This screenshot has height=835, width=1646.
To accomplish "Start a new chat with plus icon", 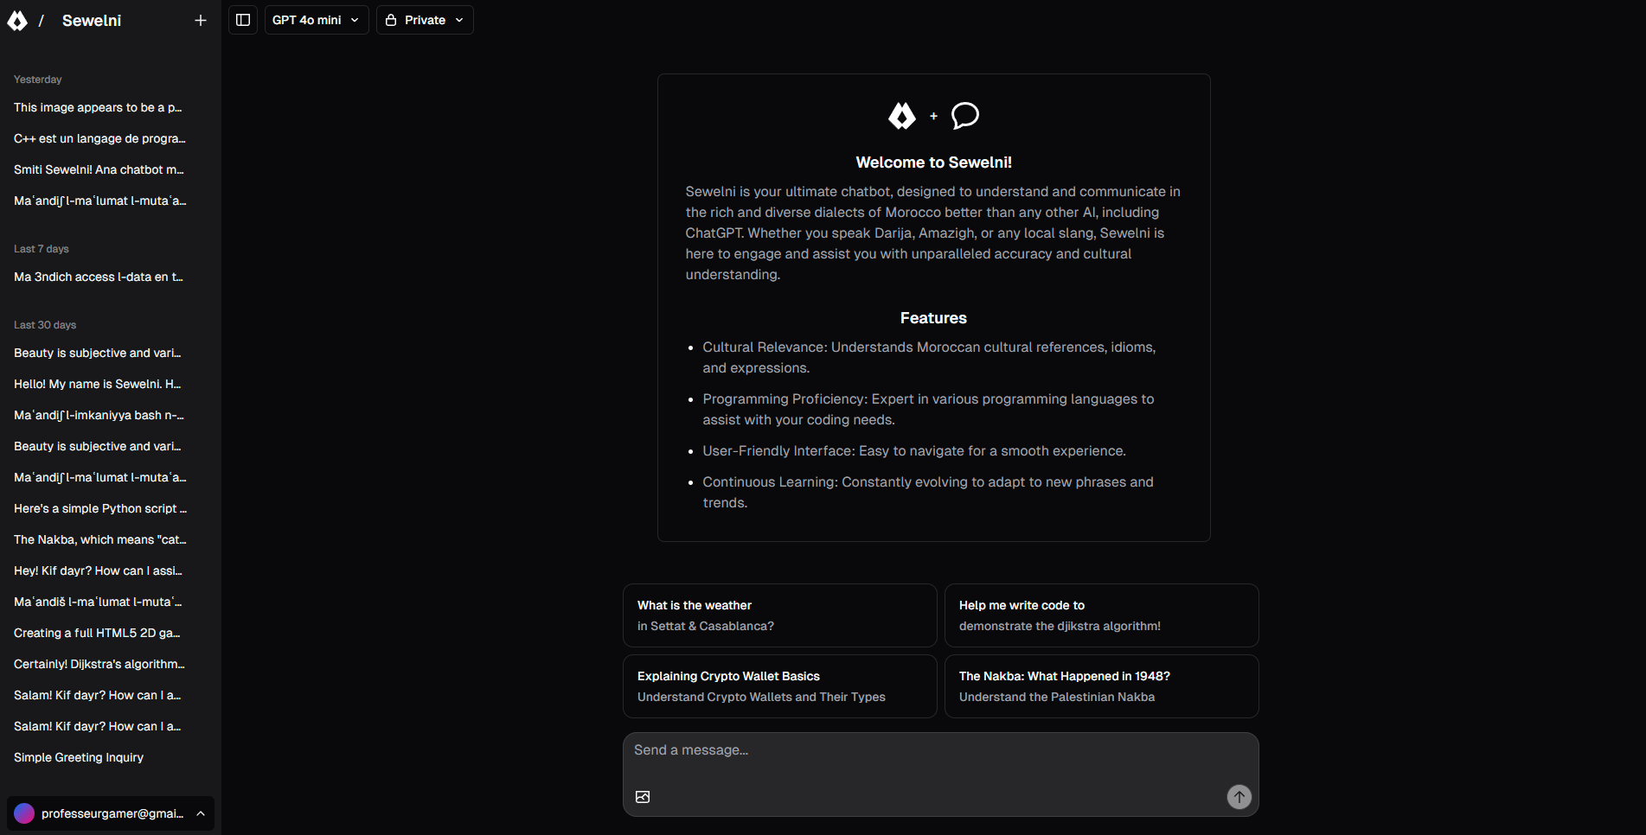I will 201,21.
